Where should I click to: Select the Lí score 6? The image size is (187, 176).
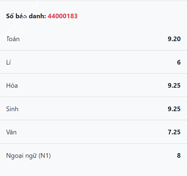pyautogui.click(x=179, y=62)
